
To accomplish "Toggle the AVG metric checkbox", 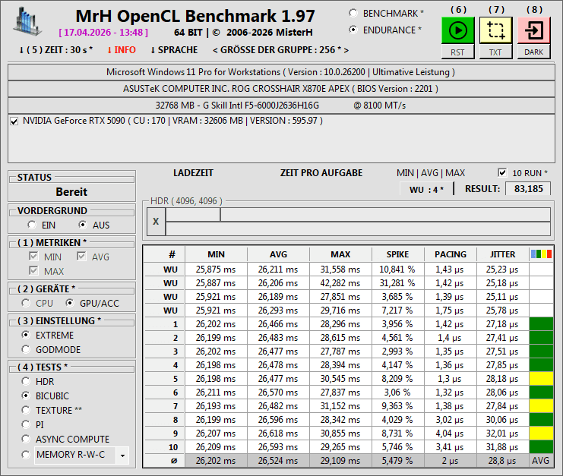I will [x=81, y=257].
